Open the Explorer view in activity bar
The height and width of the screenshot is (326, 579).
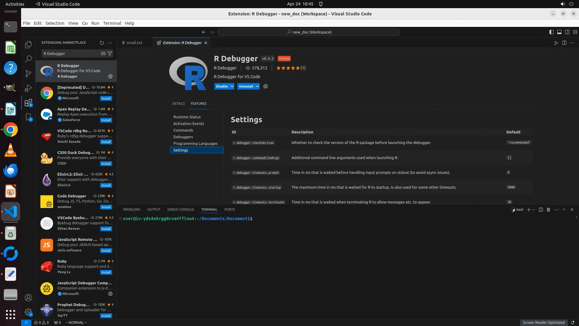(x=28, y=45)
